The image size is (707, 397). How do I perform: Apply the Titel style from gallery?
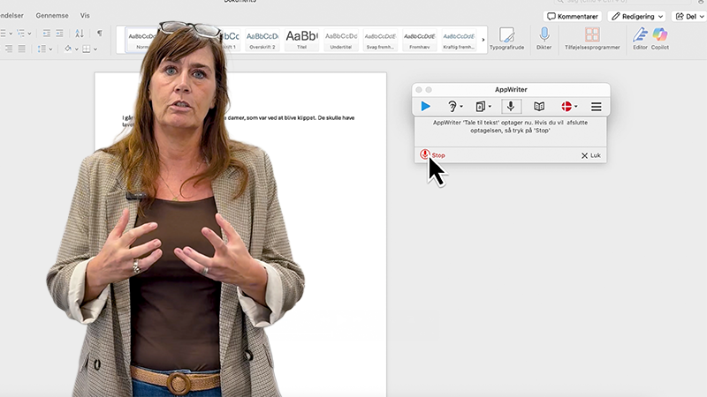click(x=302, y=39)
